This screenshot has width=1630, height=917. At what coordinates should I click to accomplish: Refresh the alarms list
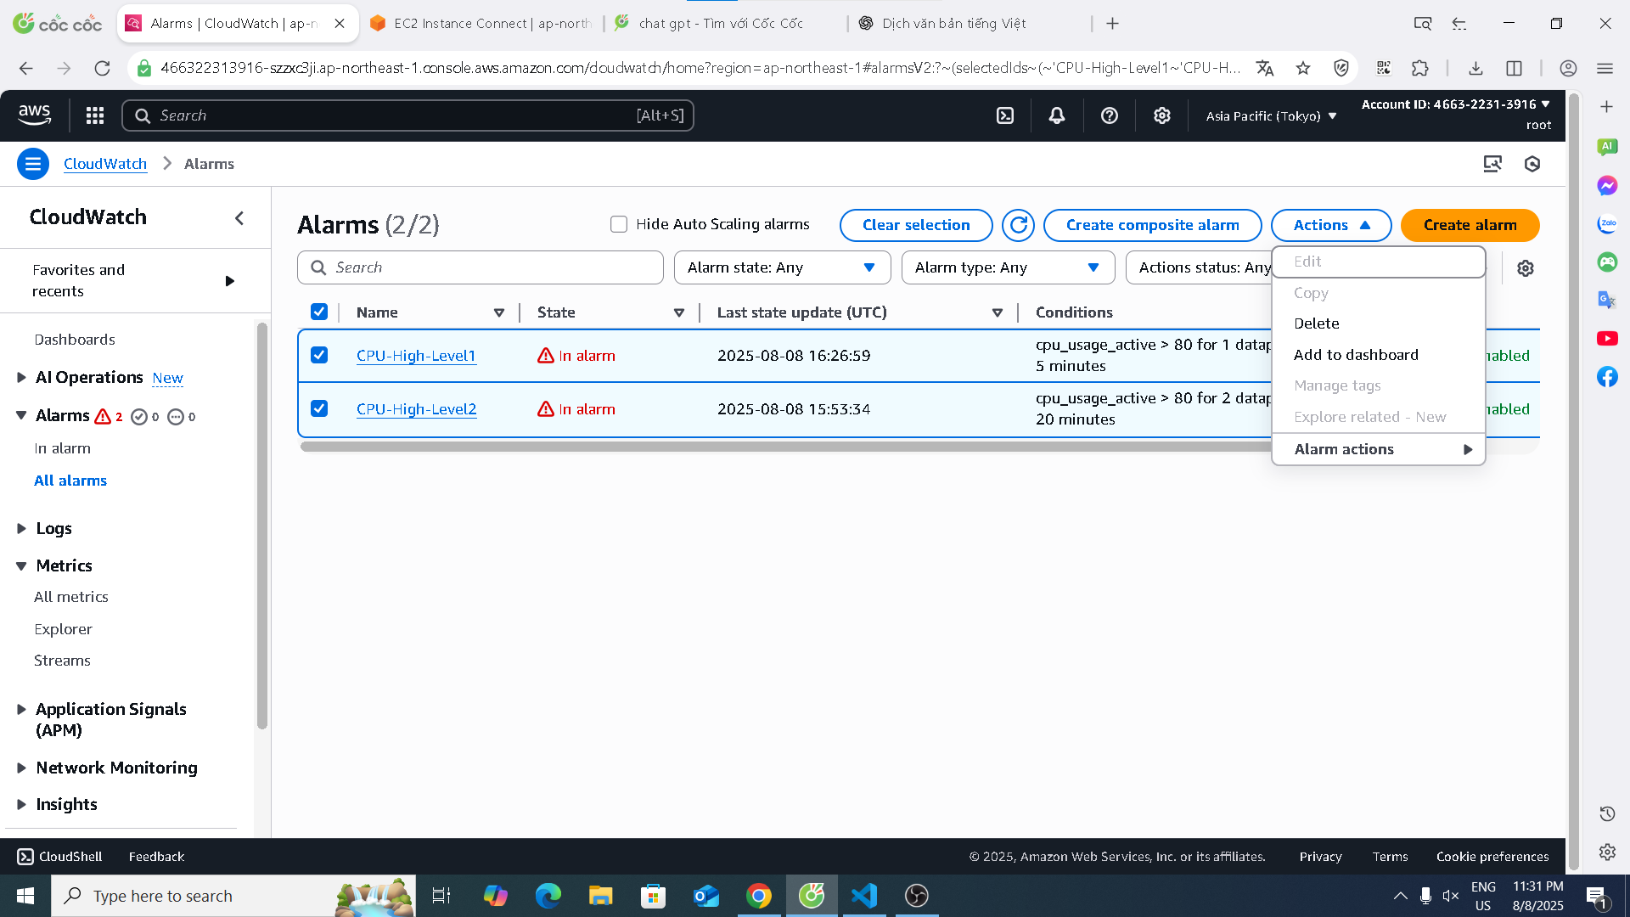[x=1018, y=225]
